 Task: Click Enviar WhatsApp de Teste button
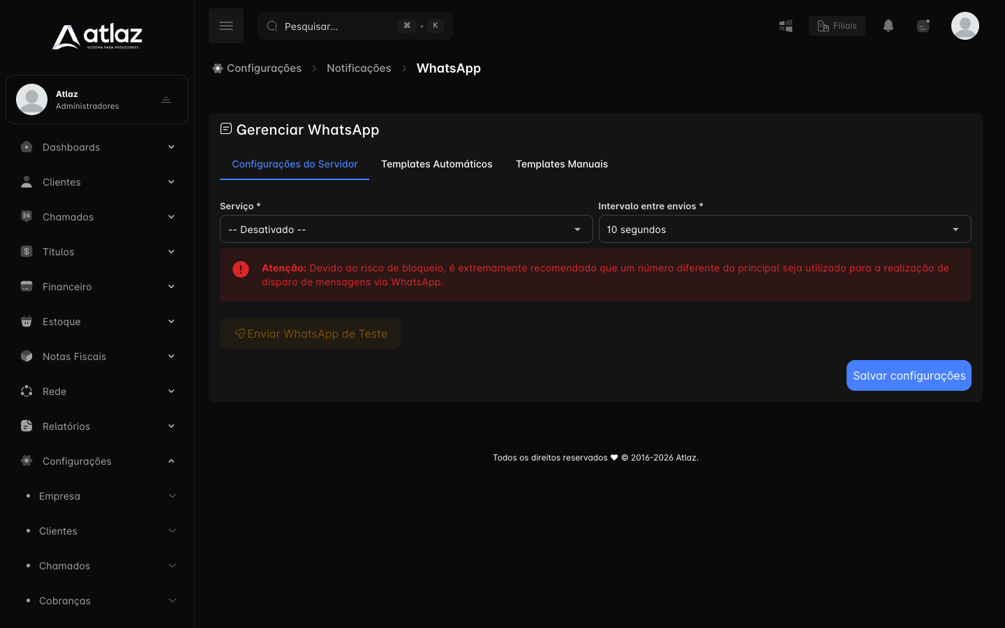[311, 334]
